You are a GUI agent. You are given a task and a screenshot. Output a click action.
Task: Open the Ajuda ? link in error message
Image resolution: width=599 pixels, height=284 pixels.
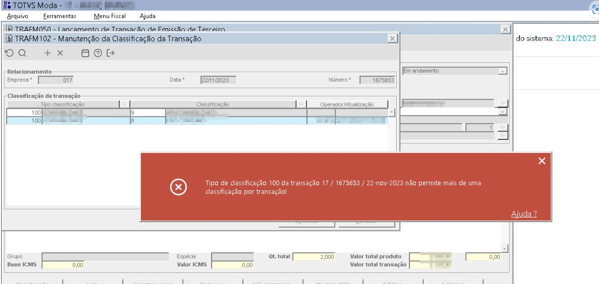[x=524, y=214]
